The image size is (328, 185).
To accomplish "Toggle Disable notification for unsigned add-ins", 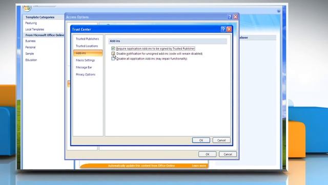I will click(113, 53).
